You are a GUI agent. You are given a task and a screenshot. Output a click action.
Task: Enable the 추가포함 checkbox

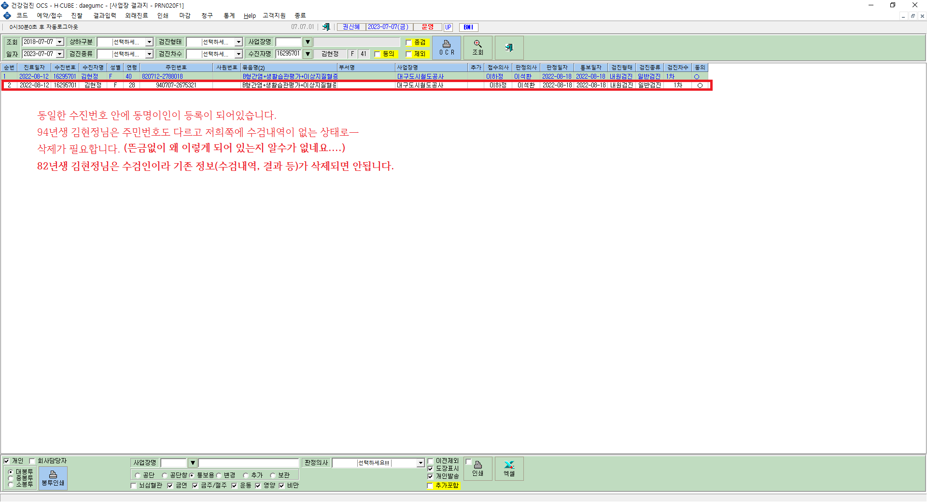click(x=430, y=486)
